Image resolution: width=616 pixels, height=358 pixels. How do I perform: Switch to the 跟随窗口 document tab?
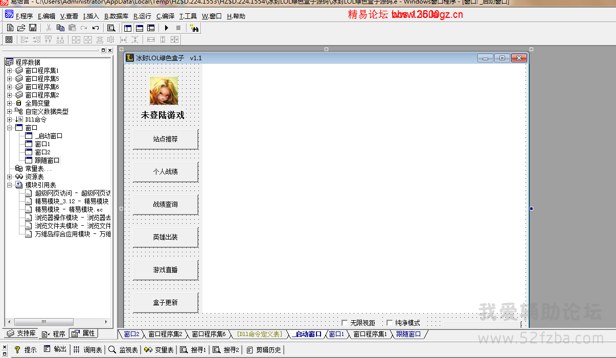click(408, 335)
